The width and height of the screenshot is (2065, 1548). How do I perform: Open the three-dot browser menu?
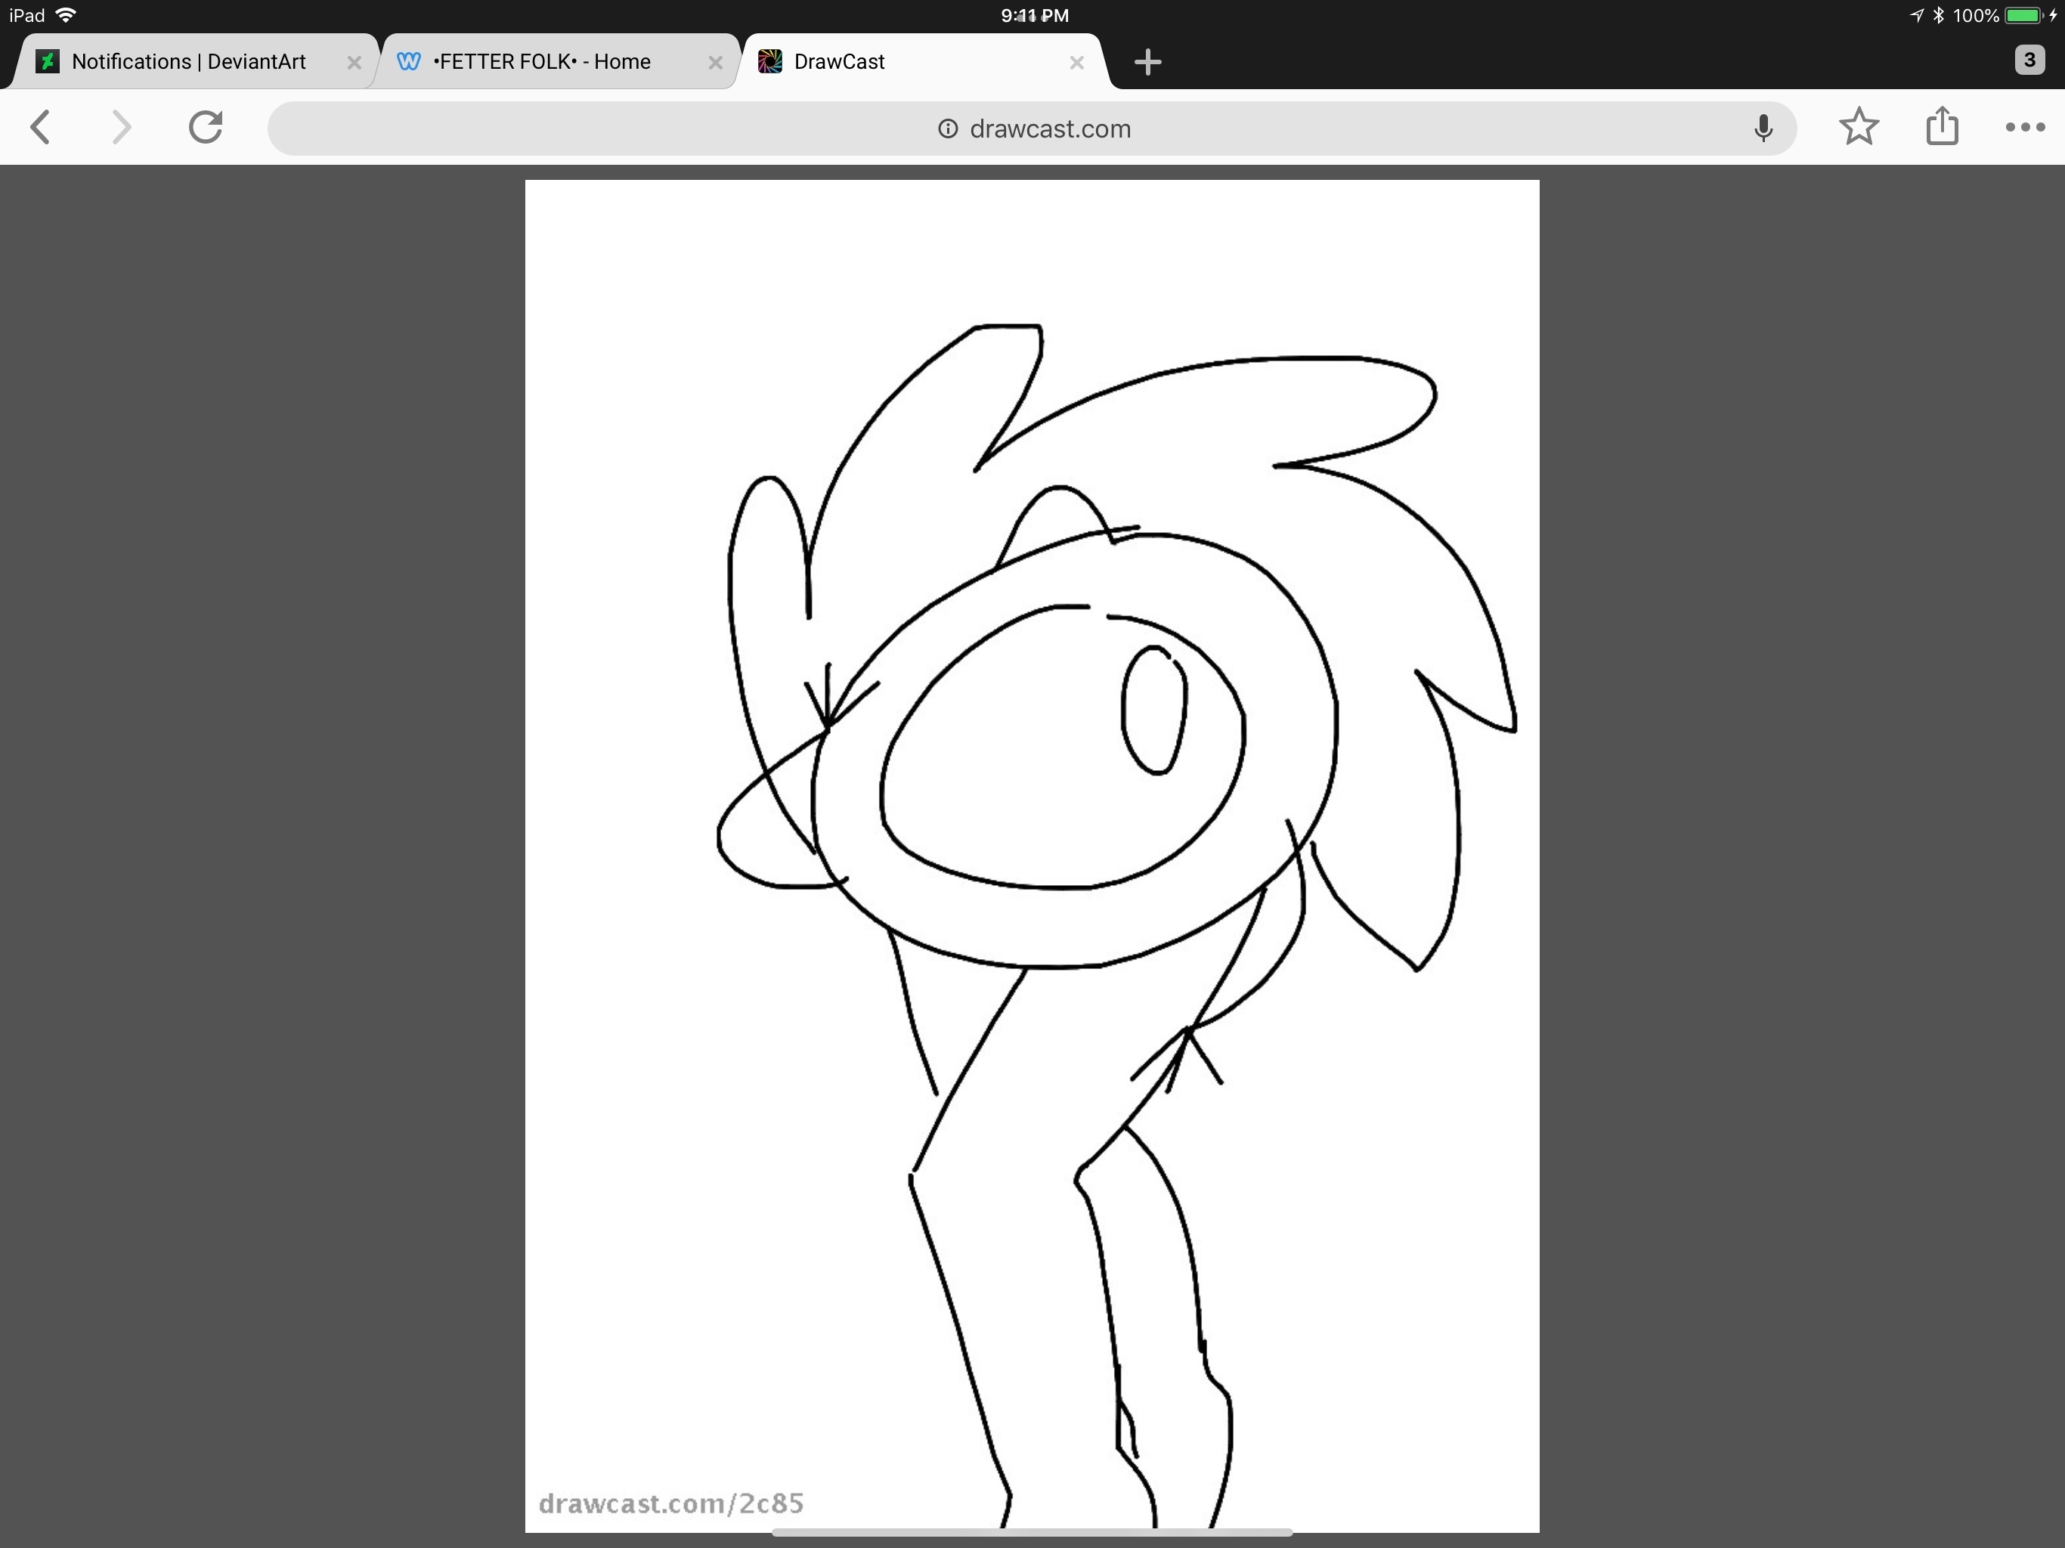[2025, 128]
